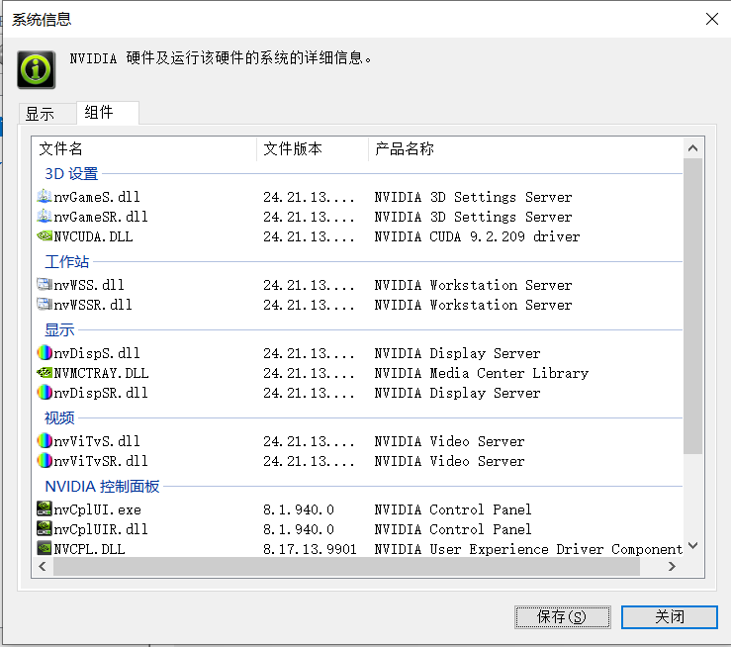The height and width of the screenshot is (647, 731).
Task: Sort by the 文件名 column header
Action: pyautogui.click(x=144, y=149)
